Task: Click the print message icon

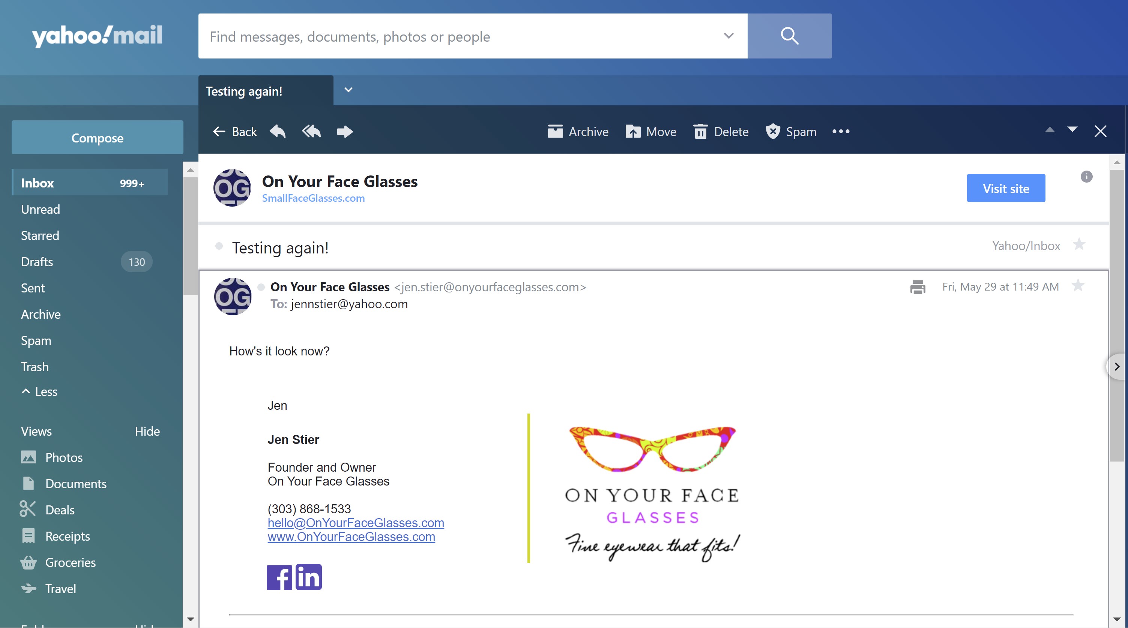Action: click(918, 287)
